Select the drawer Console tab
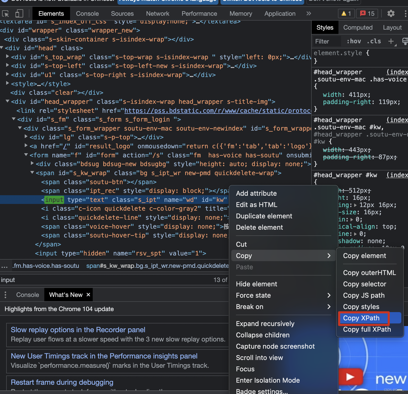Image resolution: width=408 pixels, height=394 pixels. pyautogui.click(x=28, y=295)
